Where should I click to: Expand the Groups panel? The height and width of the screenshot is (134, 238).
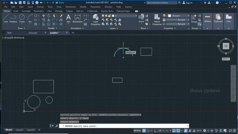[x=196, y=28]
